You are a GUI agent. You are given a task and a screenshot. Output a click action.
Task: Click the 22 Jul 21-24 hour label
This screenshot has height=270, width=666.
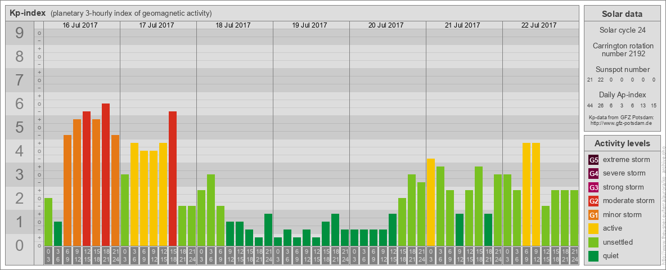[x=574, y=255]
